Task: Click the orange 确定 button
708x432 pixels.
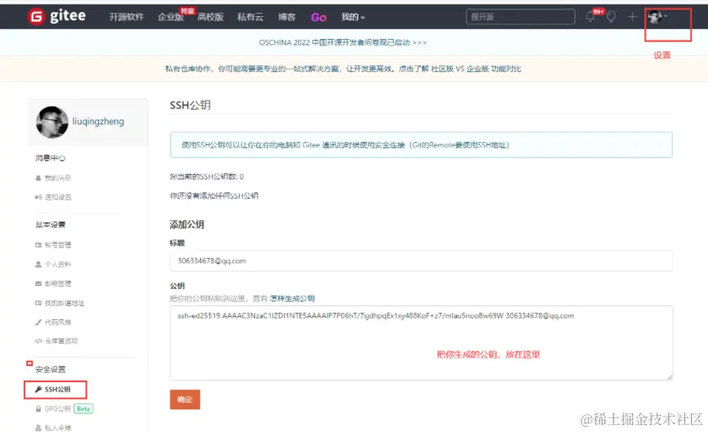Action: click(184, 400)
